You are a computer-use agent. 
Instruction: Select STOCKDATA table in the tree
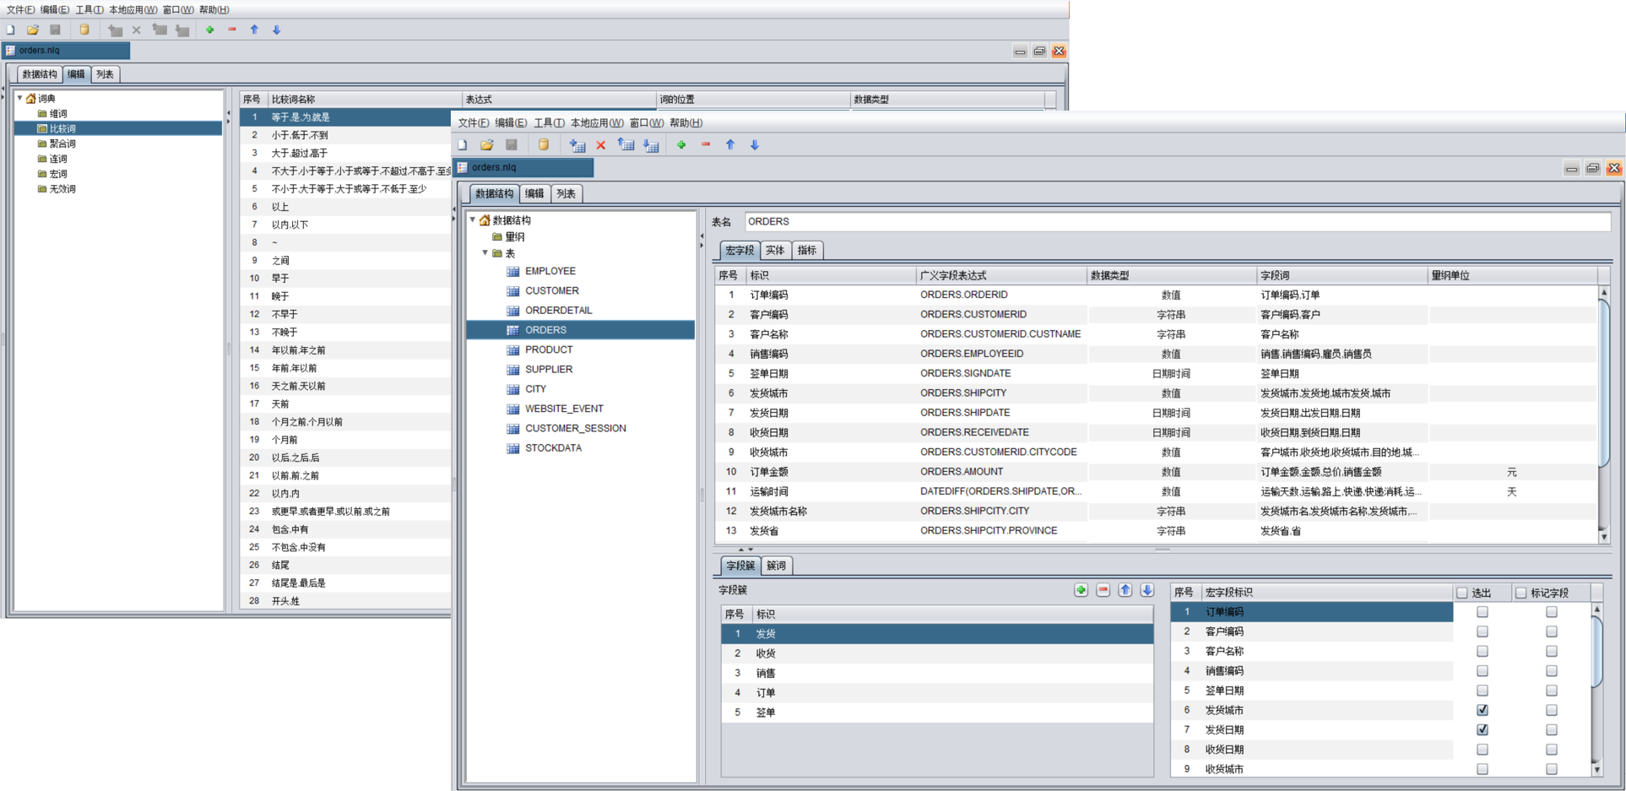point(553,448)
